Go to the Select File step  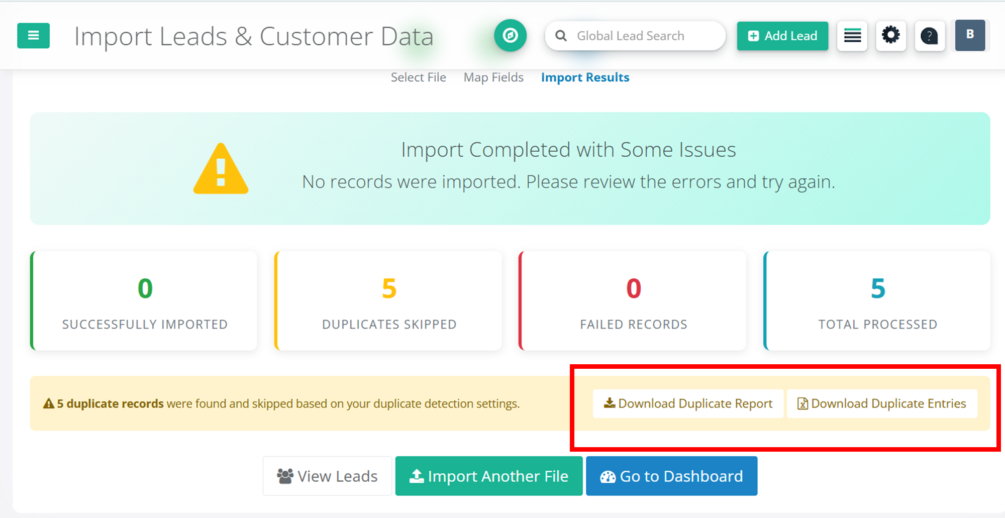pyautogui.click(x=418, y=77)
